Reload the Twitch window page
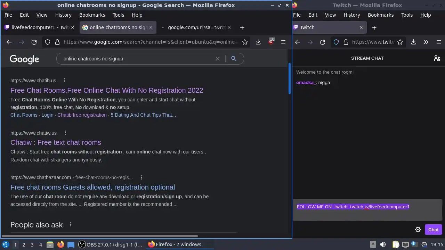Viewport: 445px width, 250px height. point(323,42)
